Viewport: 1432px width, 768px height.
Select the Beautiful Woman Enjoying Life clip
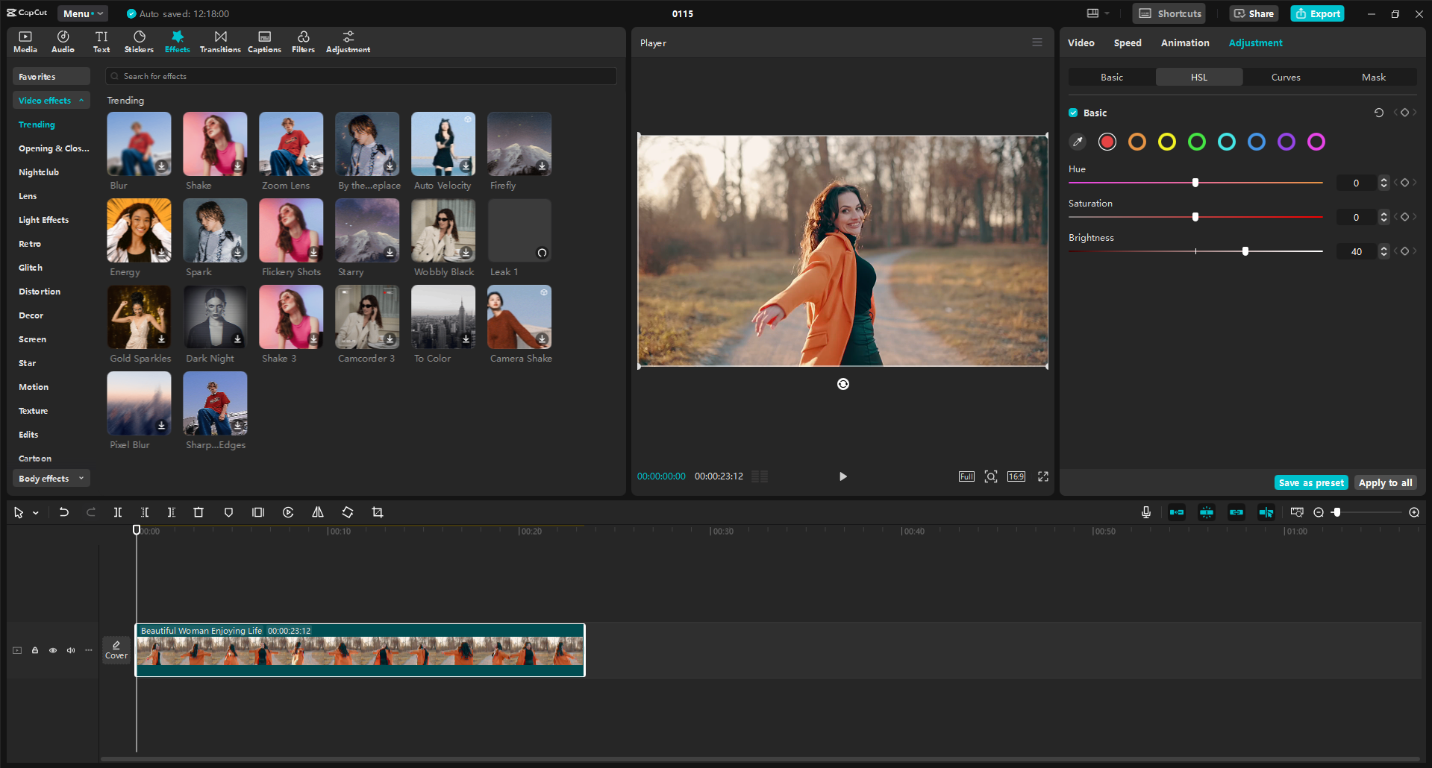point(360,650)
